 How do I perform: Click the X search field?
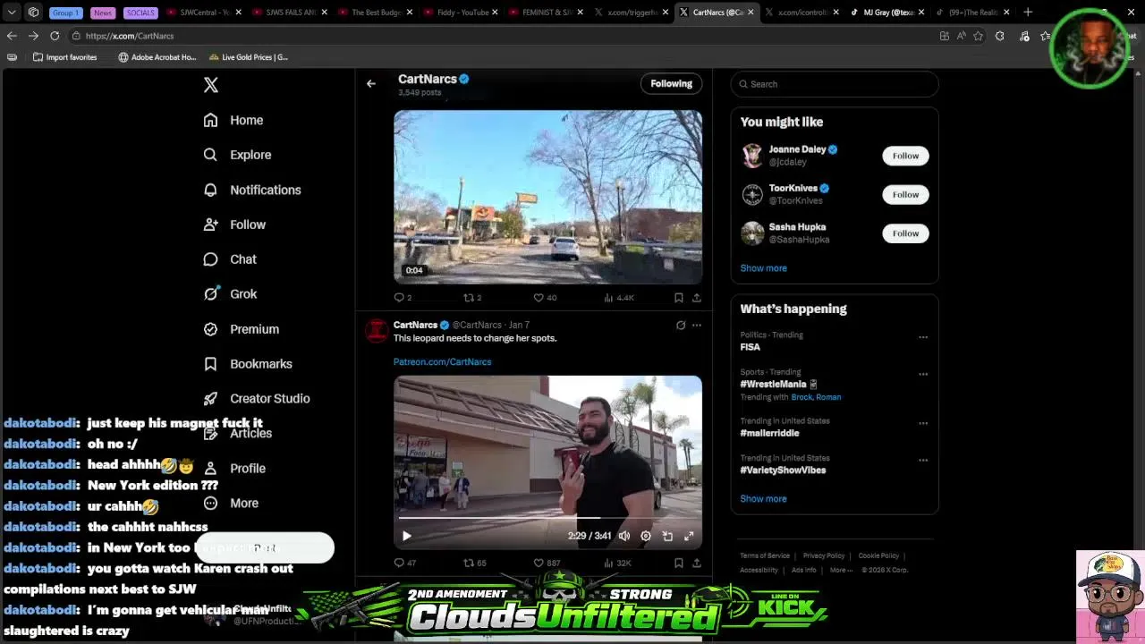click(835, 84)
